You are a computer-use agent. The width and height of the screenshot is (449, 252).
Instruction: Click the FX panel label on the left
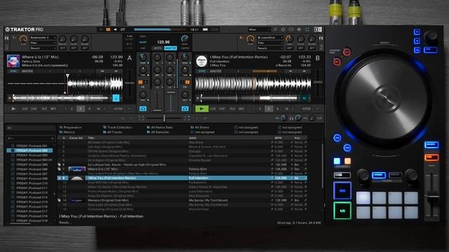tap(6, 38)
